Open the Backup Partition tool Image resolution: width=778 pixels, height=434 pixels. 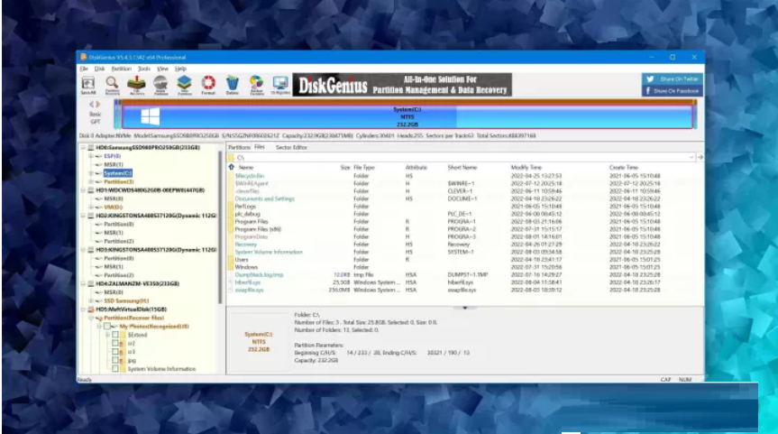tap(257, 85)
